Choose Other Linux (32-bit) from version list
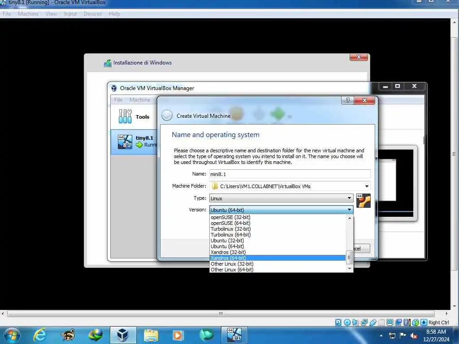Image resolution: width=459 pixels, height=344 pixels. [x=278, y=264]
